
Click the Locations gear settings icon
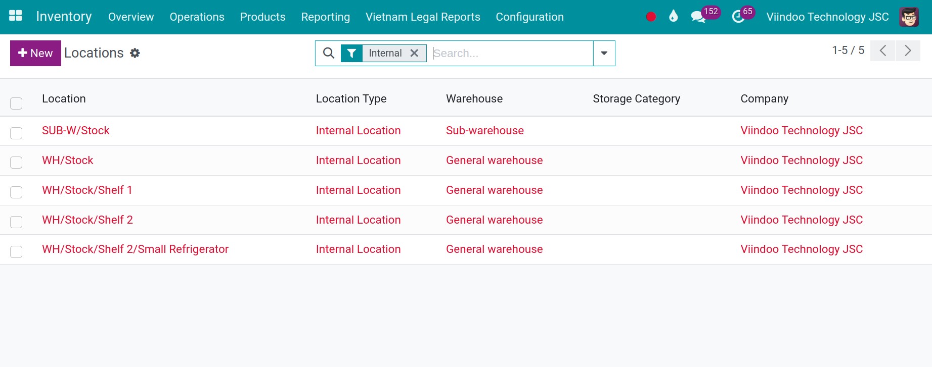point(135,53)
